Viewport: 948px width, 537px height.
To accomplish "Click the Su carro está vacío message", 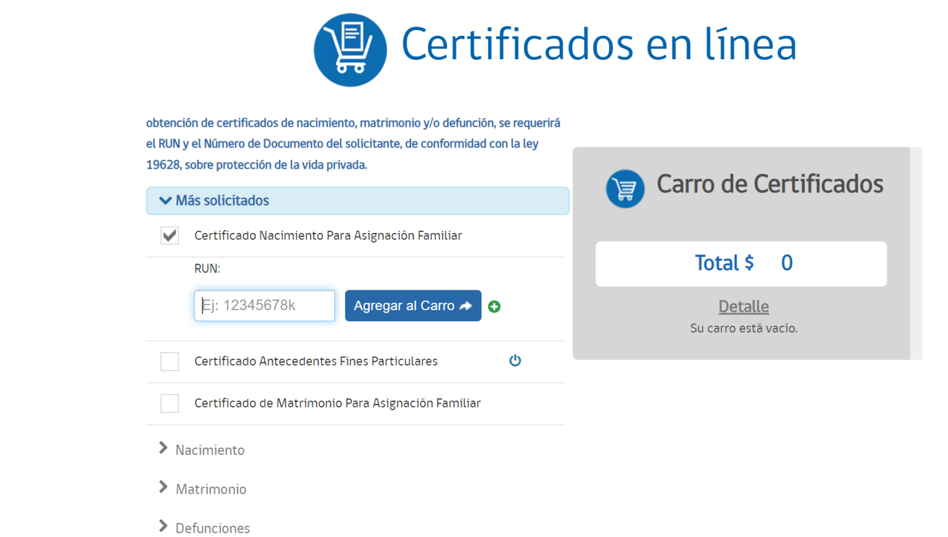I will (x=744, y=329).
